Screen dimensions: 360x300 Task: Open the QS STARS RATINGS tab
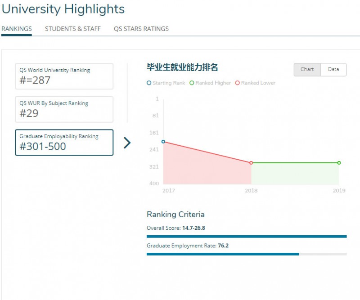pyautogui.click(x=141, y=29)
